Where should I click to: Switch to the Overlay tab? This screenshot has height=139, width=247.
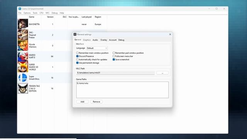click(104, 40)
